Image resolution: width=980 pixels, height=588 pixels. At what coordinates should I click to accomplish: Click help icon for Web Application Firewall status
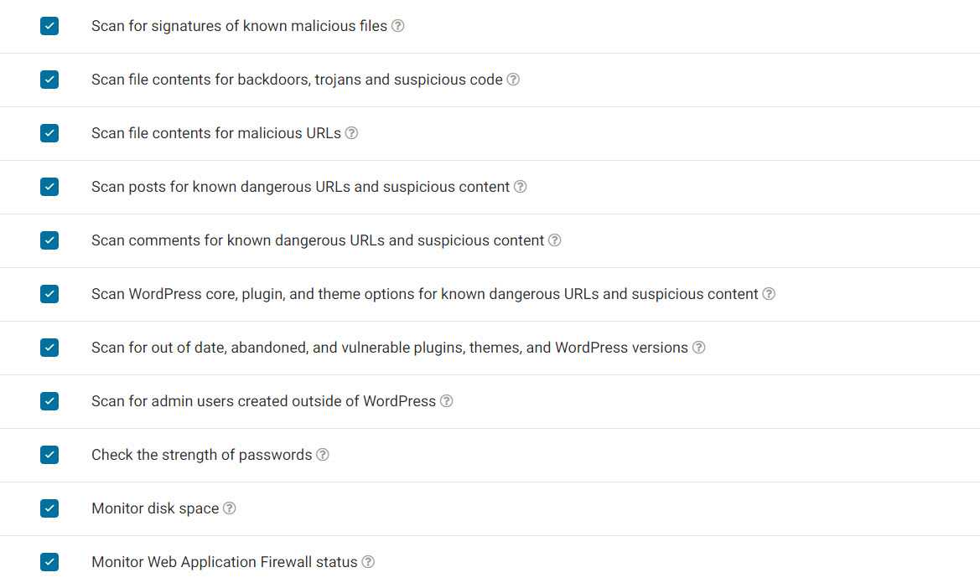click(x=367, y=562)
